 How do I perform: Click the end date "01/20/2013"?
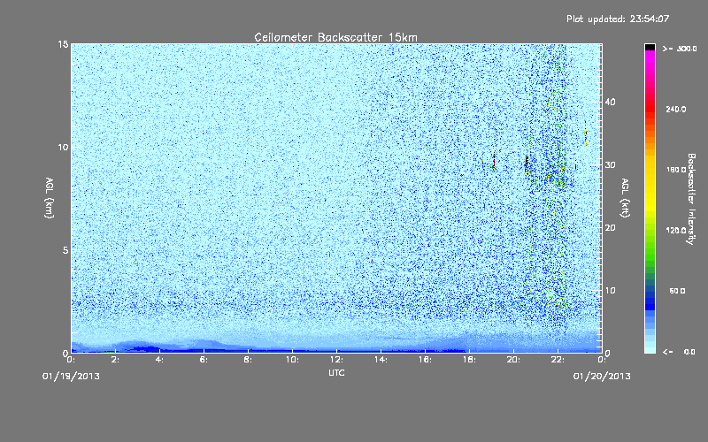point(602,377)
